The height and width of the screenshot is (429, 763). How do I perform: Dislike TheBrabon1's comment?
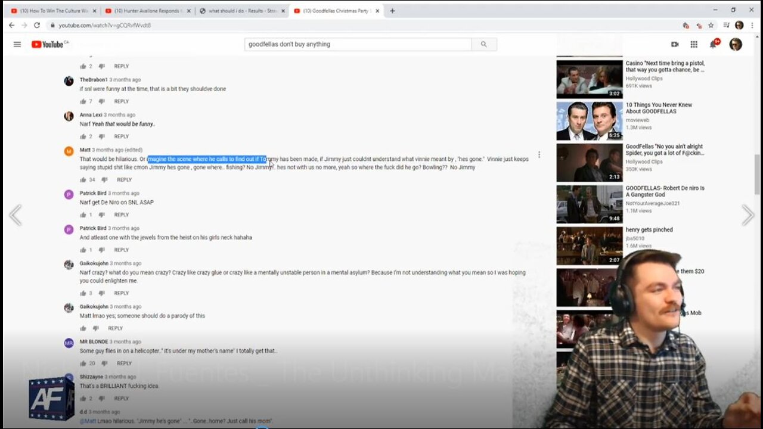101,101
